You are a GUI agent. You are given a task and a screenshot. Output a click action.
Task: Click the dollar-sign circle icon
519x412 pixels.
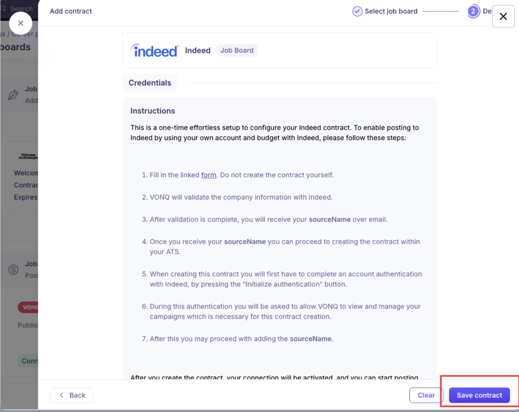click(x=13, y=270)
